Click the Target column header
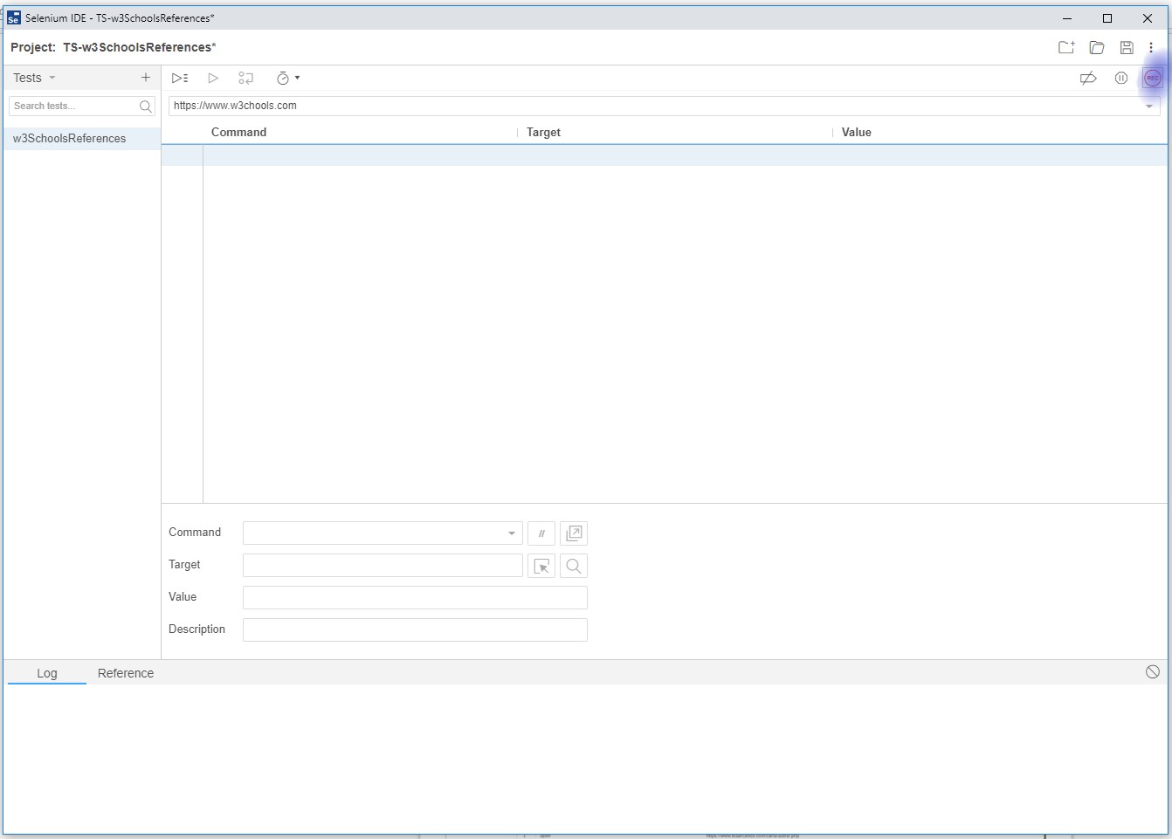Viewport: 1172px width, 839px height. [543, 133]
